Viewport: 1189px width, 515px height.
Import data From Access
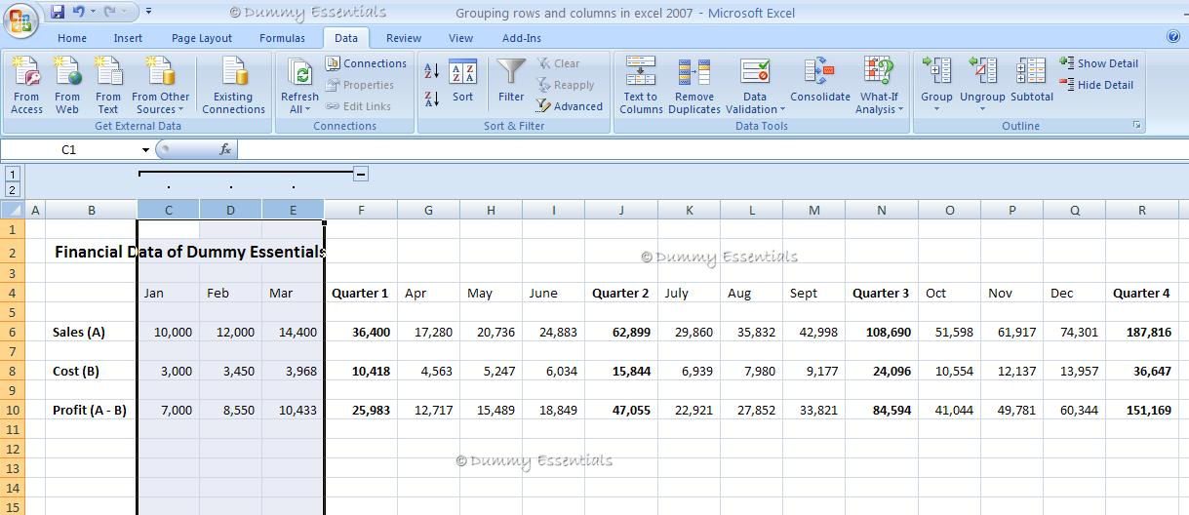click(26, 85)
